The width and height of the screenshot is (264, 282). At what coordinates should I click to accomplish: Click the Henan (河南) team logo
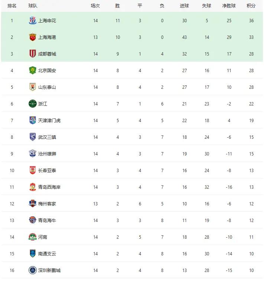pos(33,237)
